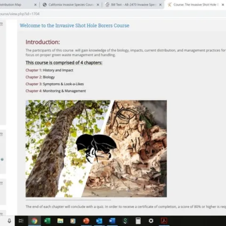This screenshot has width=226, height=226.
Task: Open Outlook from the taskbar
Action: click(x=99, y=221)
